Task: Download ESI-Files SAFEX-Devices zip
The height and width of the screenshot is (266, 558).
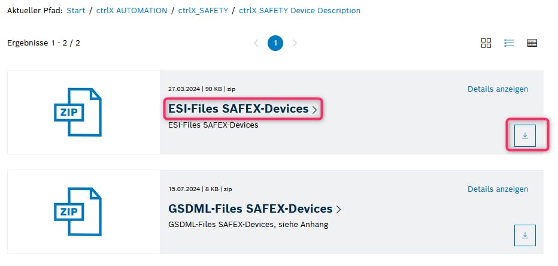Action: pos(525,136)
